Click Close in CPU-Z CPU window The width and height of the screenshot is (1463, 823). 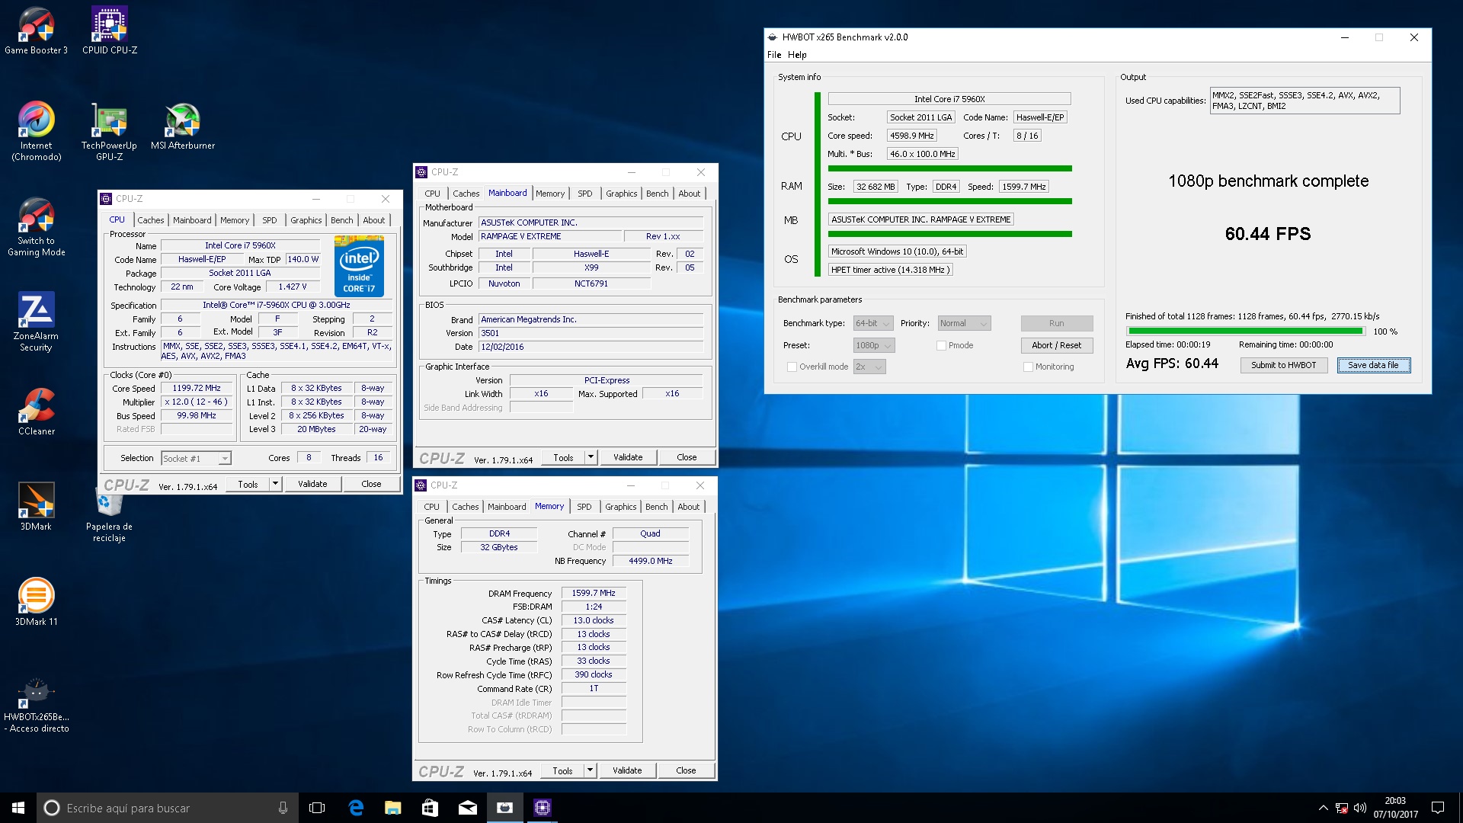[371, 484]
